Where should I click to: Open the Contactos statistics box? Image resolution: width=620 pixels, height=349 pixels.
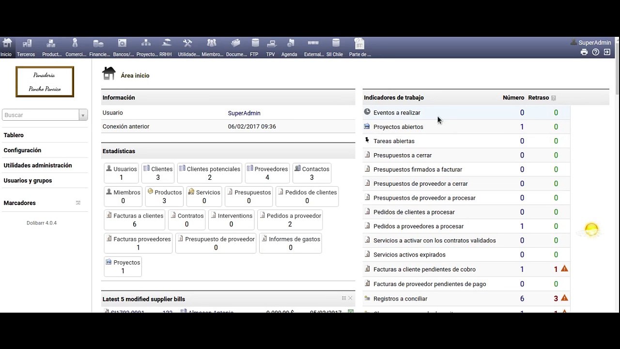coord(312,173)
